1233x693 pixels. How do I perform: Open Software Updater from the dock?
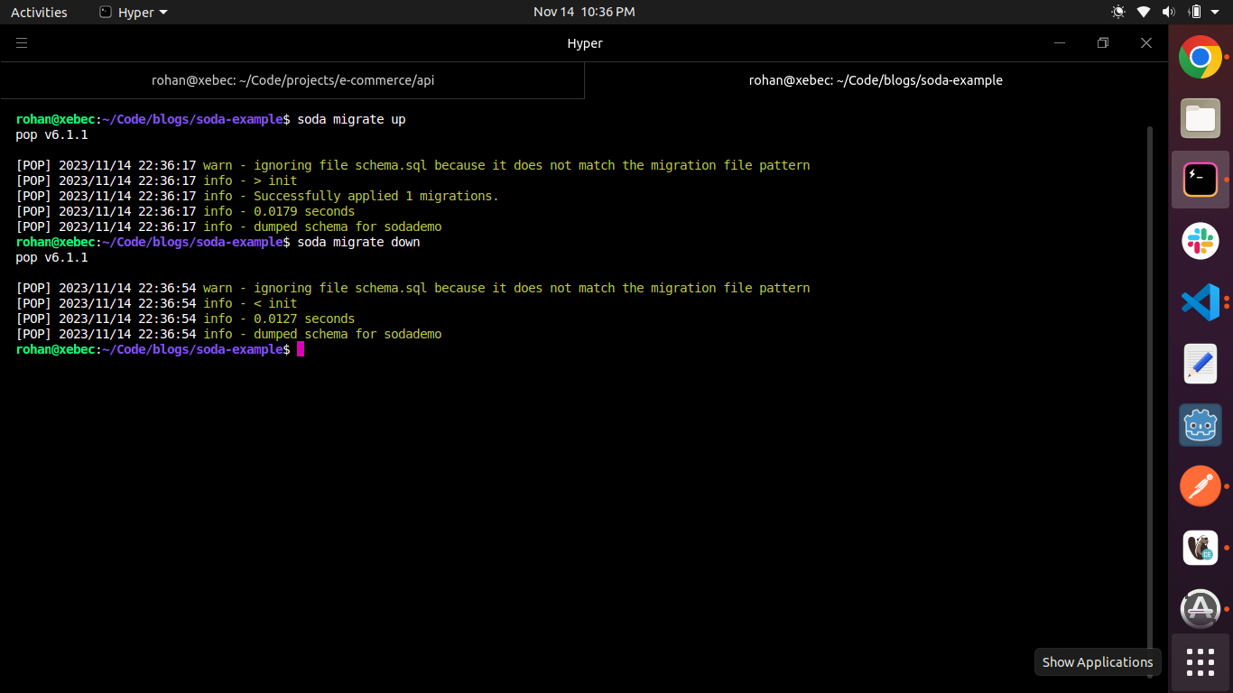tap(1201, 609)
